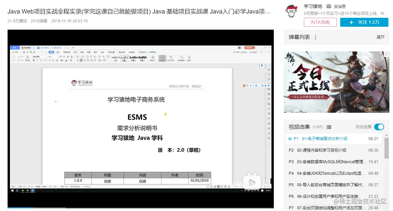Select the 开始 ribbon tab
This screenshot has width=393, height=211.
pos(52,52)
